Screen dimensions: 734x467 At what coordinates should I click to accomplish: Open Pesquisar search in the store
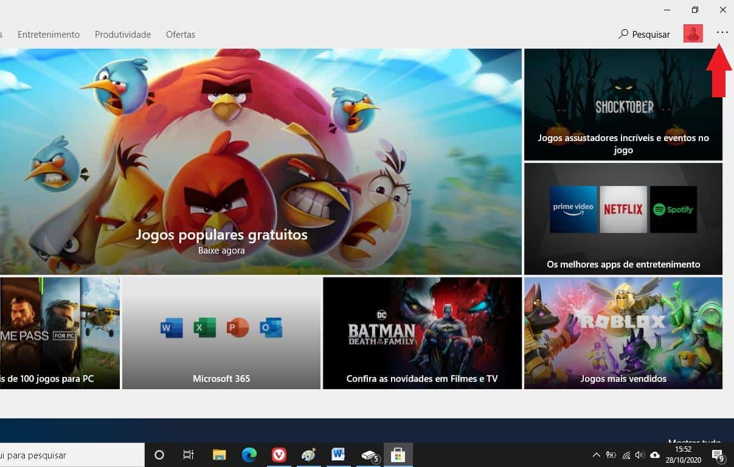point(645,35)
